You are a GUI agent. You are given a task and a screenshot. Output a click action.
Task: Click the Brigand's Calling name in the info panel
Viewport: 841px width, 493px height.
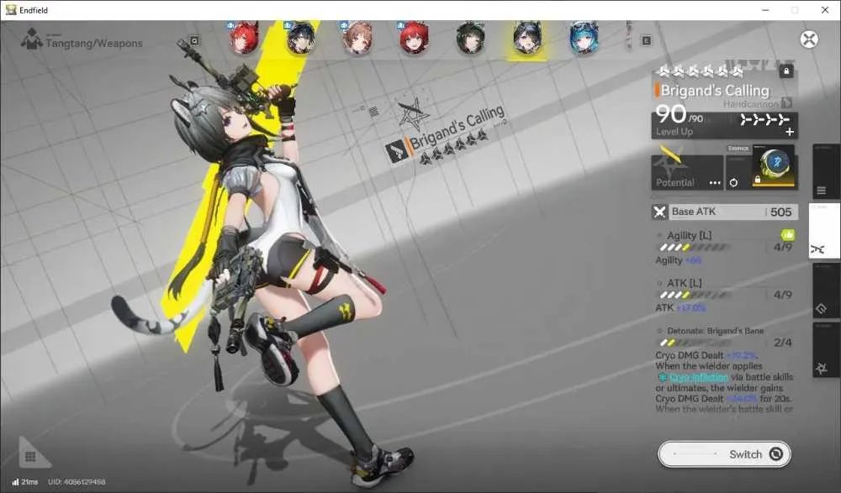714,91
